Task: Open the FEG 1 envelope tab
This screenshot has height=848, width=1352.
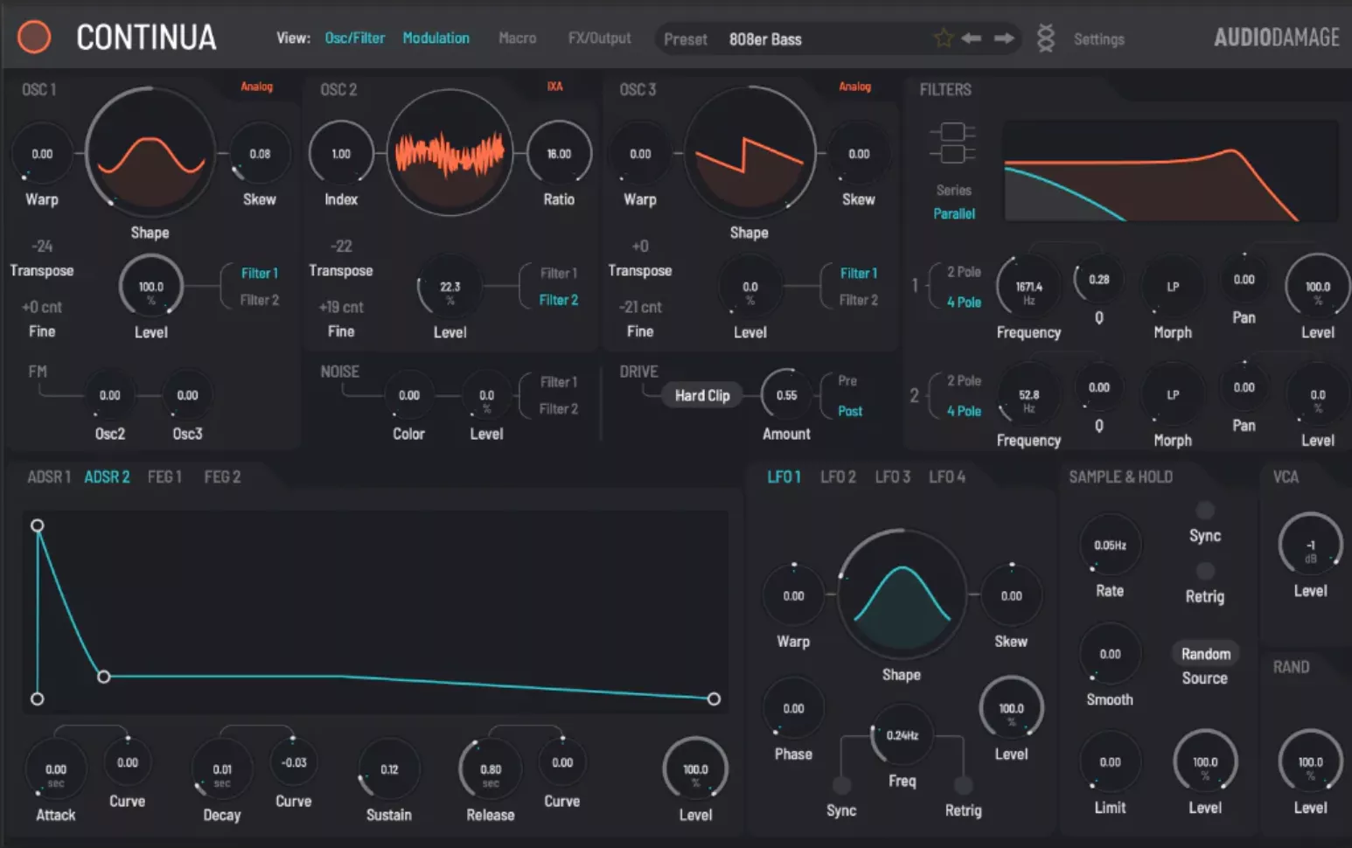Action: click(x=164, y=476)
